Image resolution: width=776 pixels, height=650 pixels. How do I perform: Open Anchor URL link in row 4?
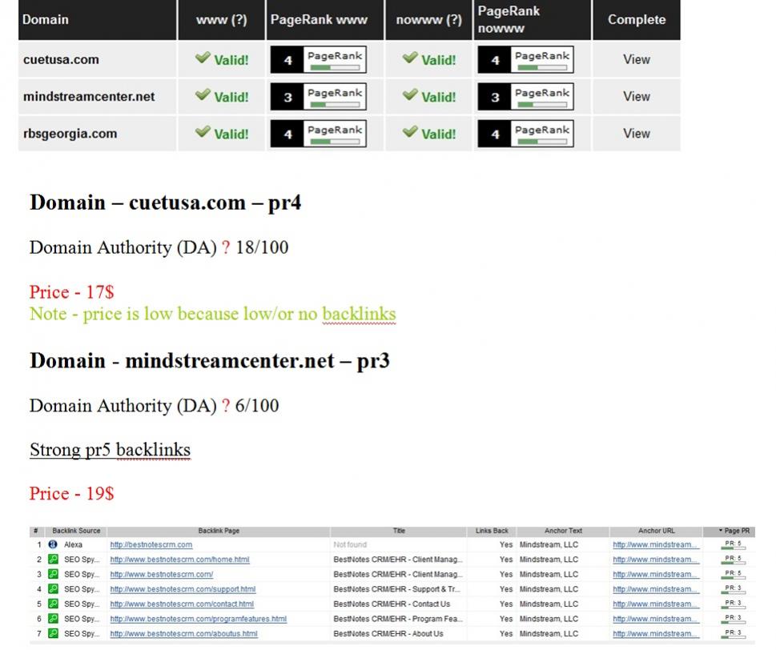(656, 589)
